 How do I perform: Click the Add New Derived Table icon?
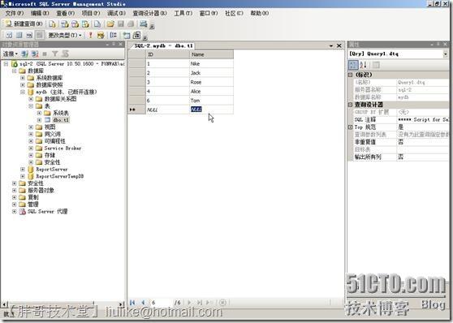tap(136, 35)
